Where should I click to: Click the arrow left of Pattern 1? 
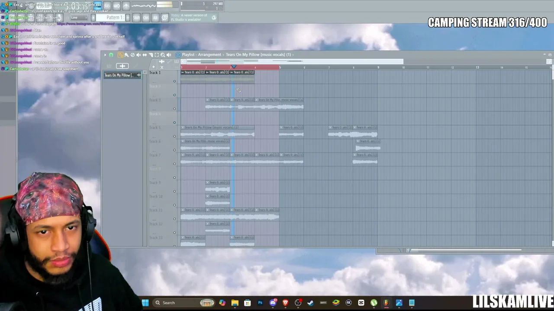pyautogui.click(x=93, y=18)
